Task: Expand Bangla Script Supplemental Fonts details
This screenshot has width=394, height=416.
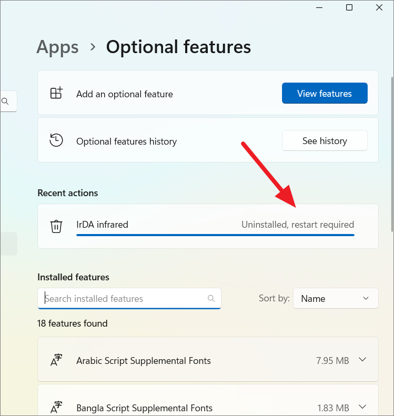Action: click(x=362, y=407)
